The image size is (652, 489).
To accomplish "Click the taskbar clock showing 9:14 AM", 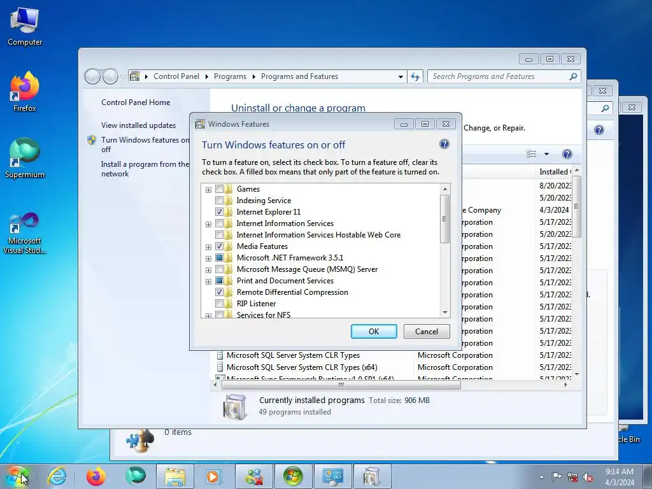I will click(x=620, y=476).
